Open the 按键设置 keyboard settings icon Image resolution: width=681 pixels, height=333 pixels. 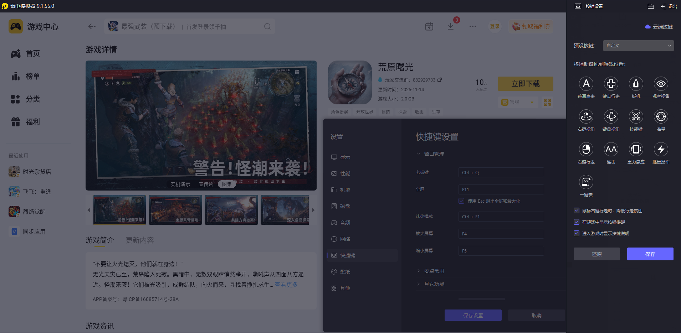578,6
